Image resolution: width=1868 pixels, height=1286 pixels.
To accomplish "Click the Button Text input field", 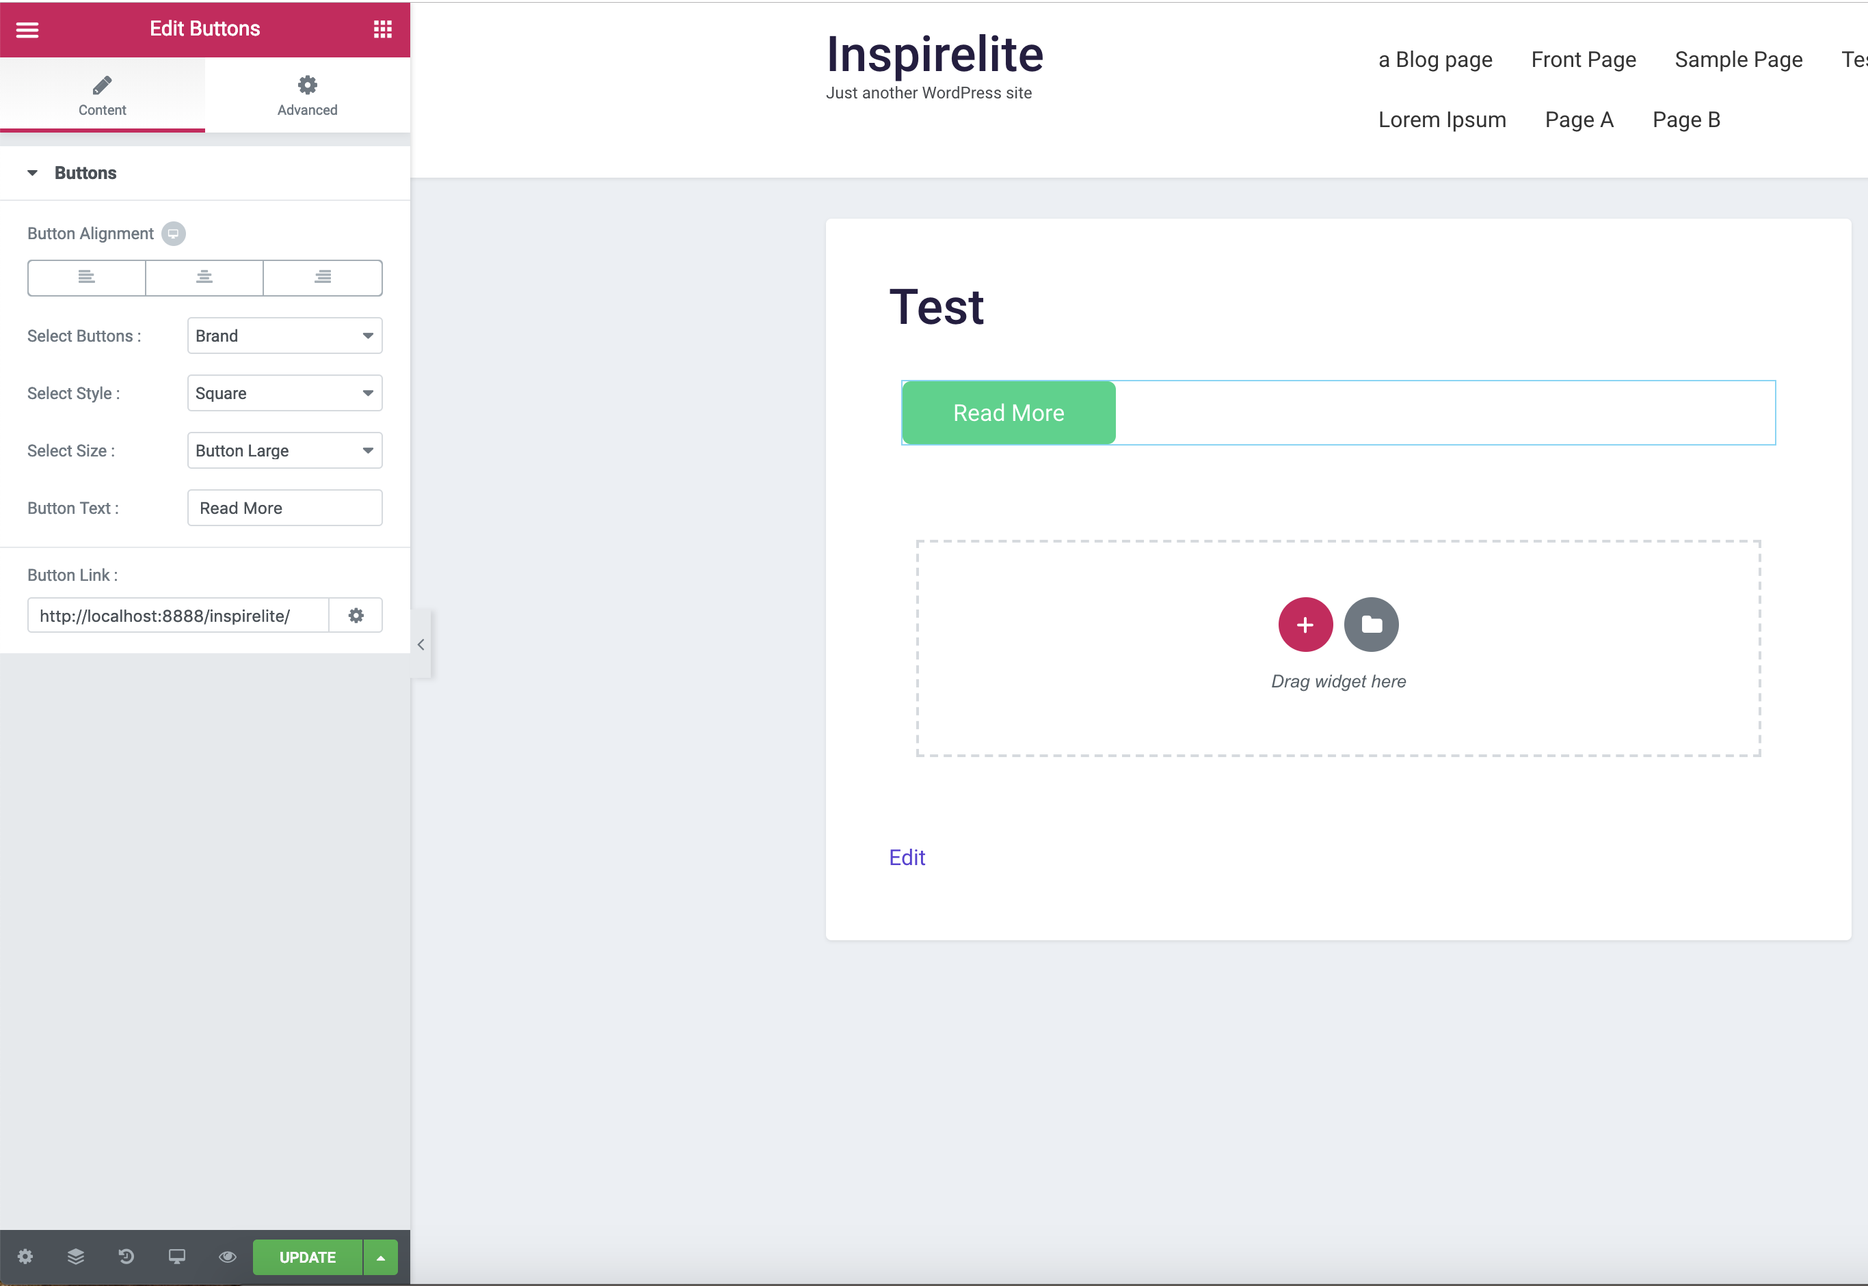I will point(284,508).
